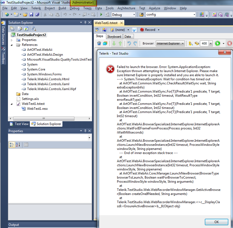Click the Find in Files icon beside config box
233x228 pixels.
coord(141,14)
